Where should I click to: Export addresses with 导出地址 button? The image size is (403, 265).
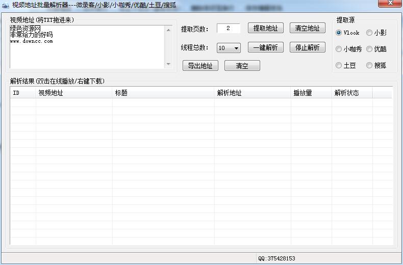(200, 65)
